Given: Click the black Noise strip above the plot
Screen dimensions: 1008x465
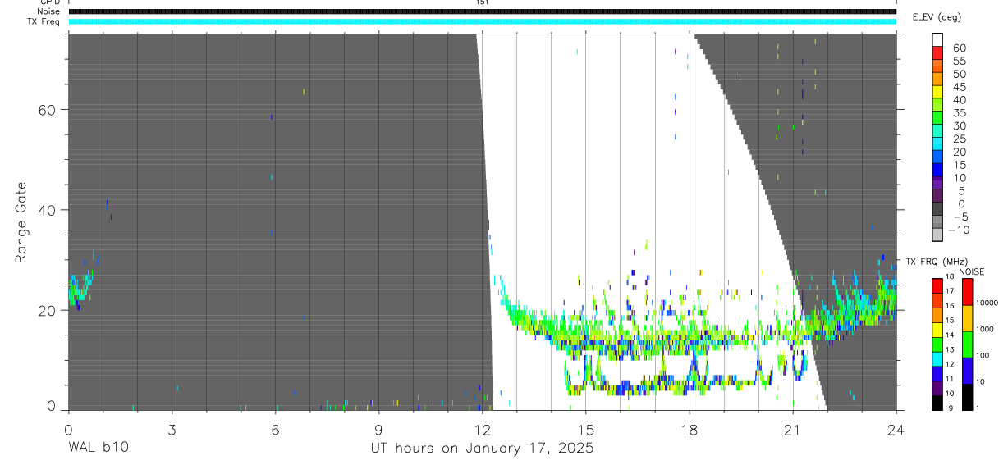Looking at the screenshot, I should point(482,11).
